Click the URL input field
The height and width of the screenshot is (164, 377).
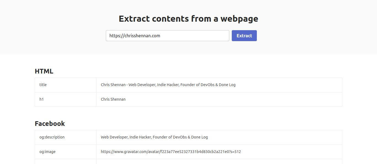167,35
